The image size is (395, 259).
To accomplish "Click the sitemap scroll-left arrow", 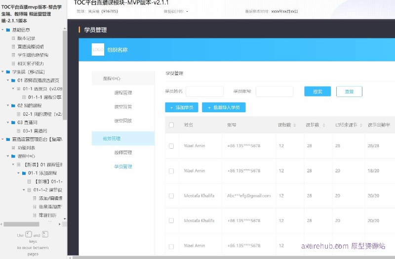I will tap(1, 224).
